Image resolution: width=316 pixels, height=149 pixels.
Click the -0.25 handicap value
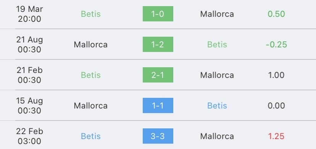pyautogui.click(x=276, y=45)
